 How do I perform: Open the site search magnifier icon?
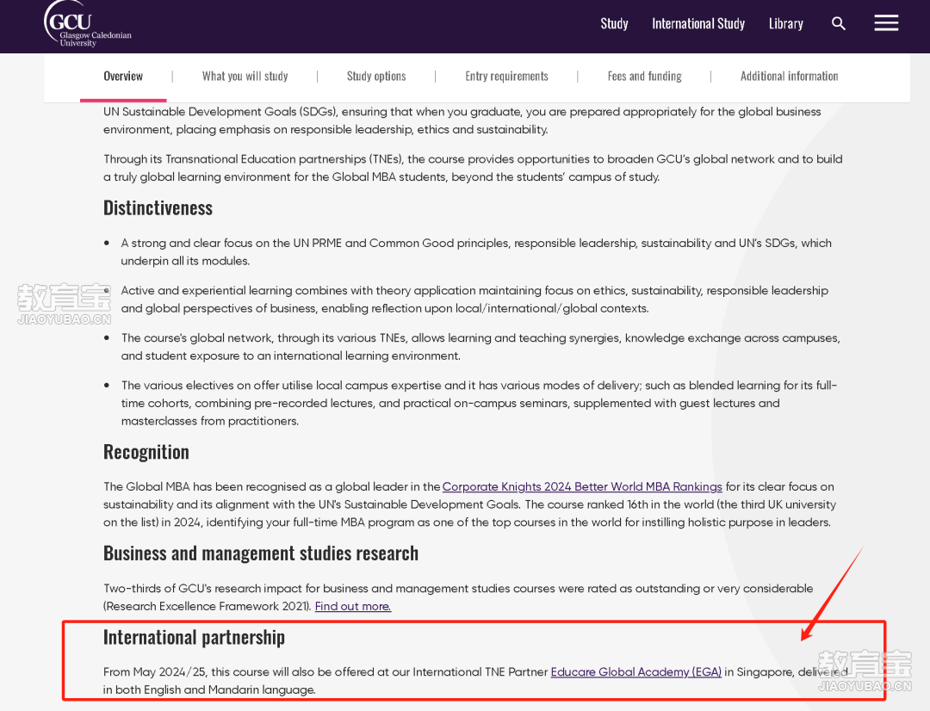tap(838, 24)
